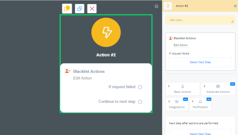
Task: Click the add note text field
Action: click(200, 20)
